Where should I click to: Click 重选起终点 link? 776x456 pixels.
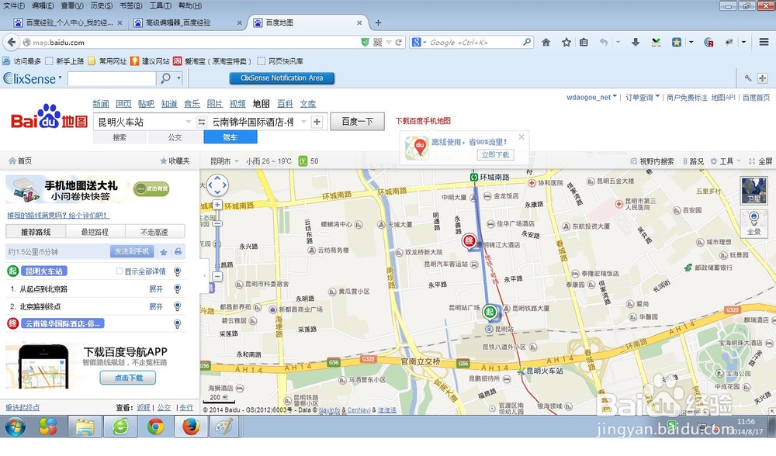[x=23, y=408]
